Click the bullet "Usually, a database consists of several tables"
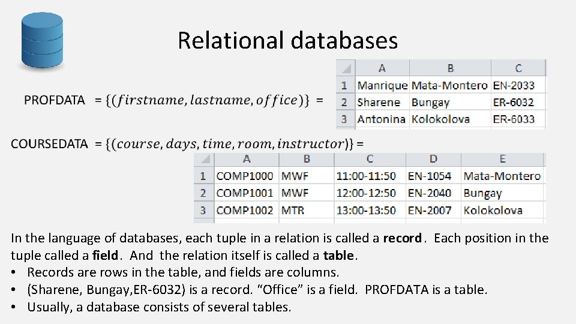 (x=159, y=307)
